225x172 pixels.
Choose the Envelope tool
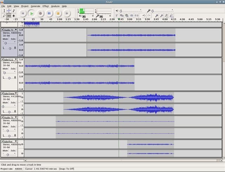point(9,11)
